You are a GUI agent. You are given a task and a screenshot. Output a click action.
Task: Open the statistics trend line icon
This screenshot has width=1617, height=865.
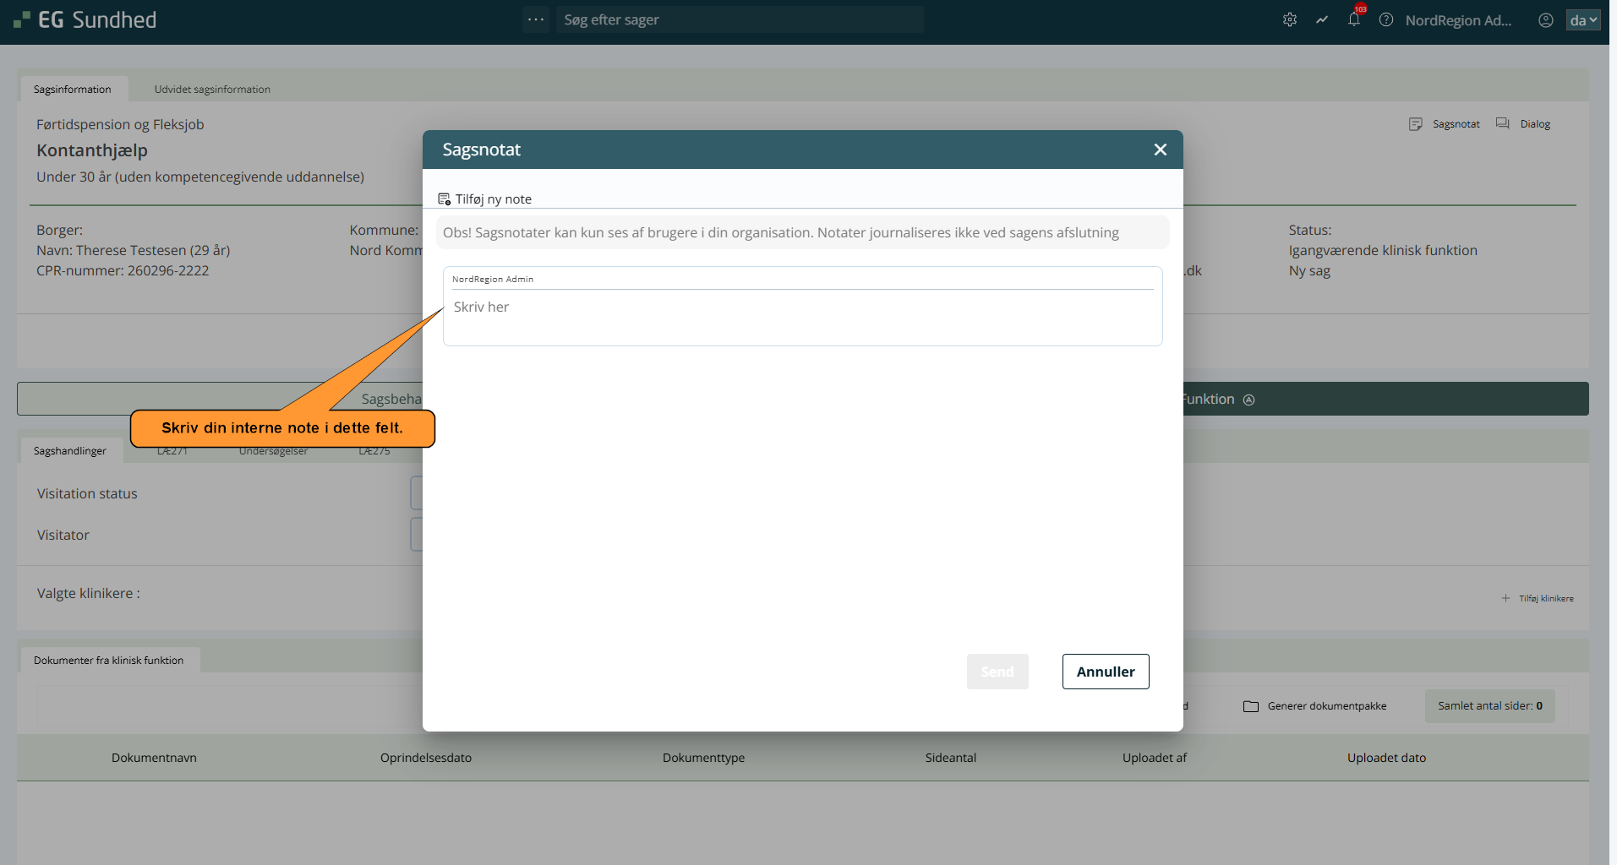pos(1322,20)
